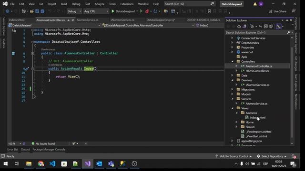
Task: Open the Analyze menu
Action: click(x=100, y=4)
